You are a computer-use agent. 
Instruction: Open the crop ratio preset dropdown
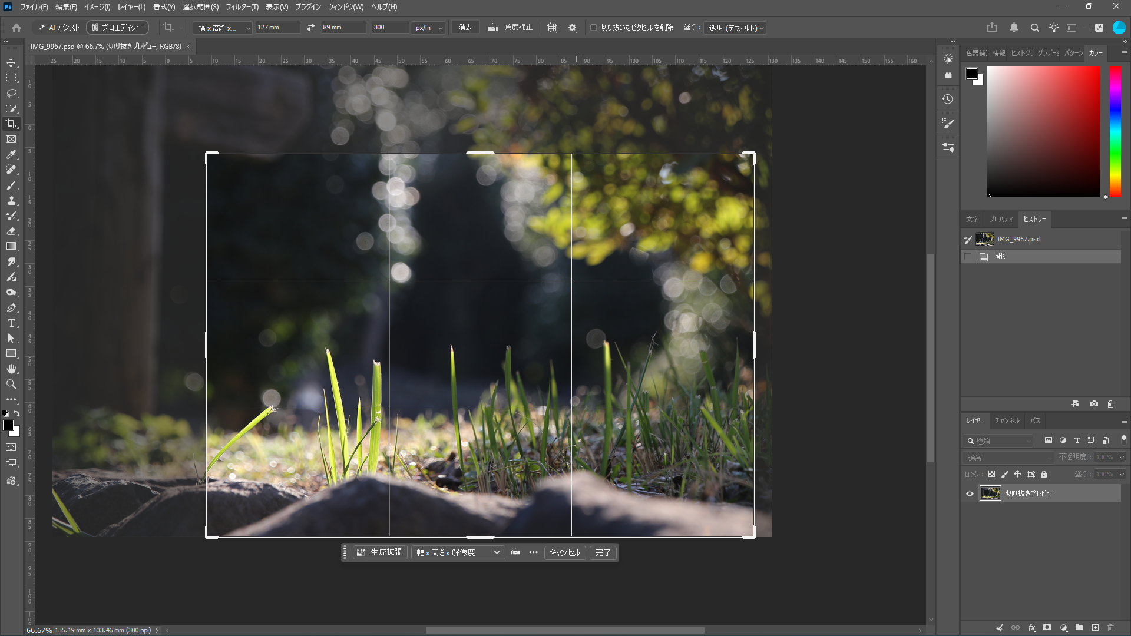223,28
